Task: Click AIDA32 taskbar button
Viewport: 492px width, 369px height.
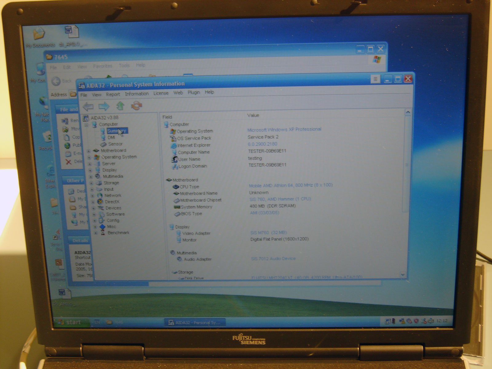Action: (x=195, y=323)
